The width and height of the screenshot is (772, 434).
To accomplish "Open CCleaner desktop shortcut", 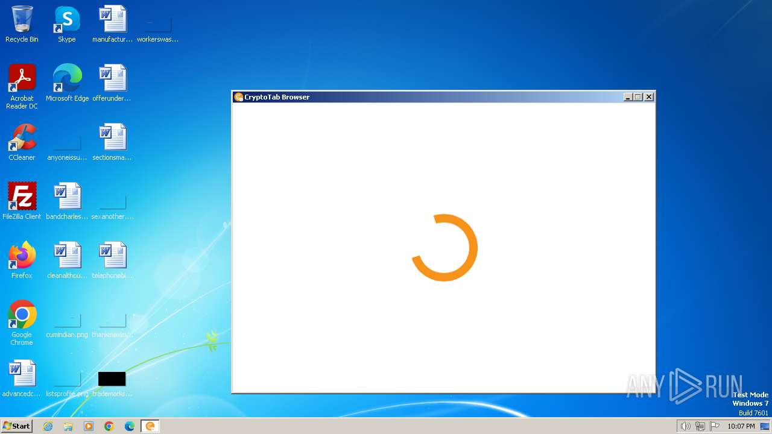I will point(22,142).
